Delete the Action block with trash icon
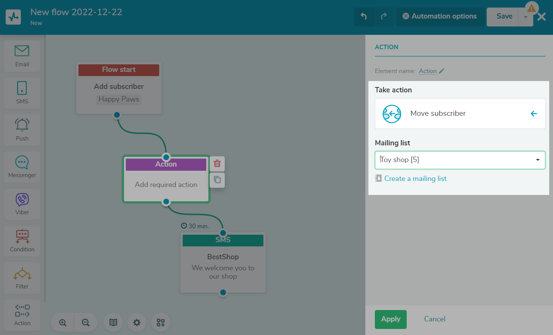Viewport: 553px width, 335px height. point(217,164)
